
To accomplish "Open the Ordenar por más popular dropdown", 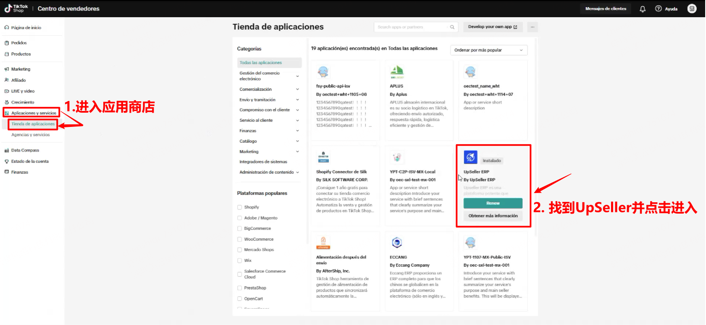I will [x=489, y=50].
